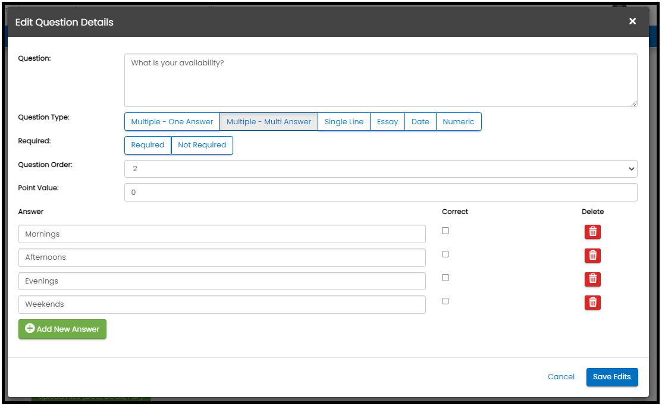Toggle Weekends correct checkbox
The height and width of the screenshot is (406, 662).
coord(445,301)
